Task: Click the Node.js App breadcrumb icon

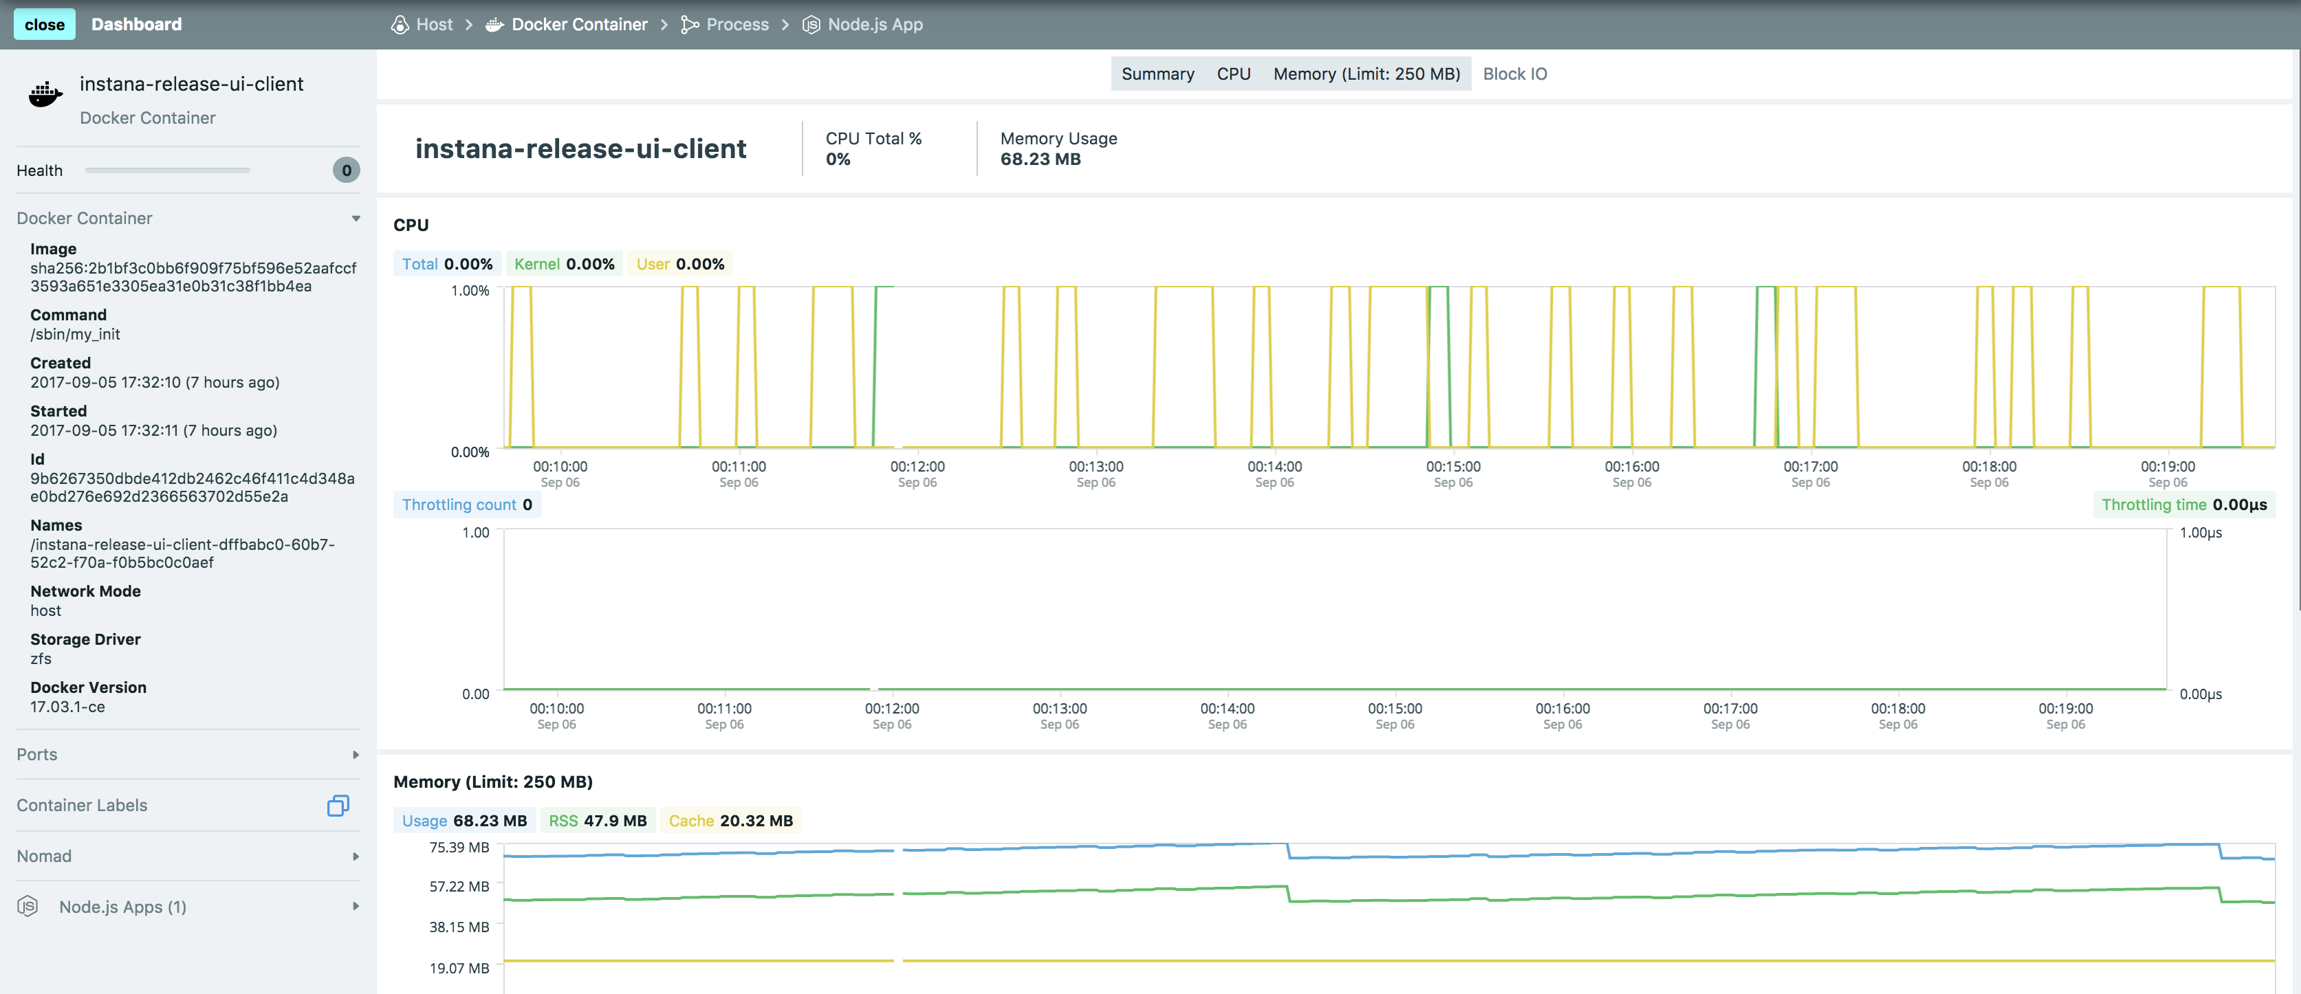Action: pyautogui.click(x=810, y=24)
